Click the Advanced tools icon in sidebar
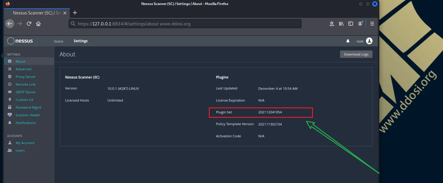 [x=10, y=69]
